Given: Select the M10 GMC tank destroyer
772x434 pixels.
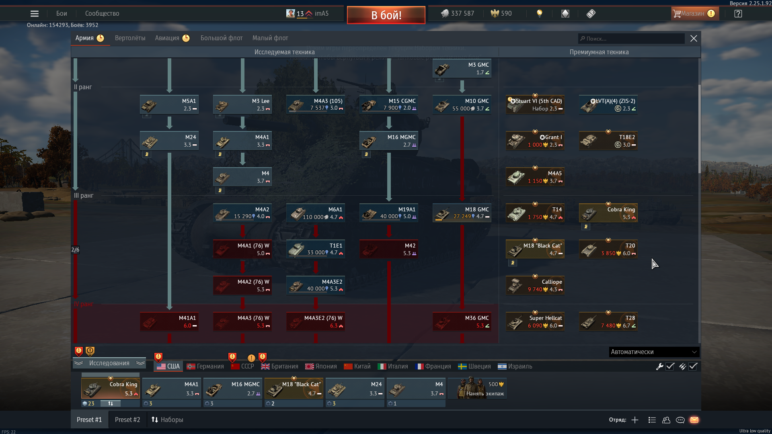Looking at the screenshot, I should [462, 104].
